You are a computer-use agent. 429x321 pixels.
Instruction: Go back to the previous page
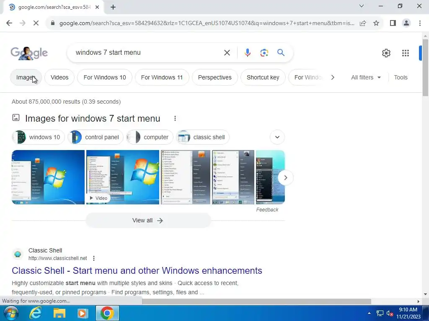point(9,23)
